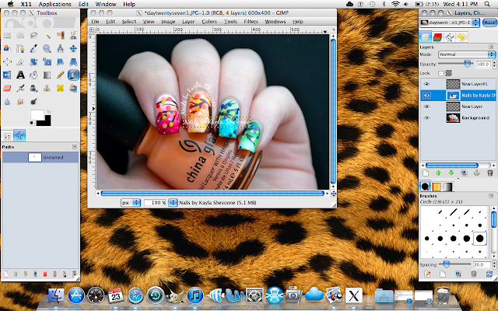Select the Clone stamp tool

[47, 88]
